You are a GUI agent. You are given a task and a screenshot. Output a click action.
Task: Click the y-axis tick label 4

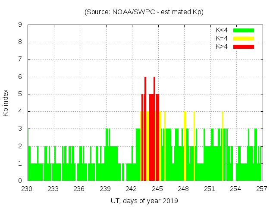point(20,111)
